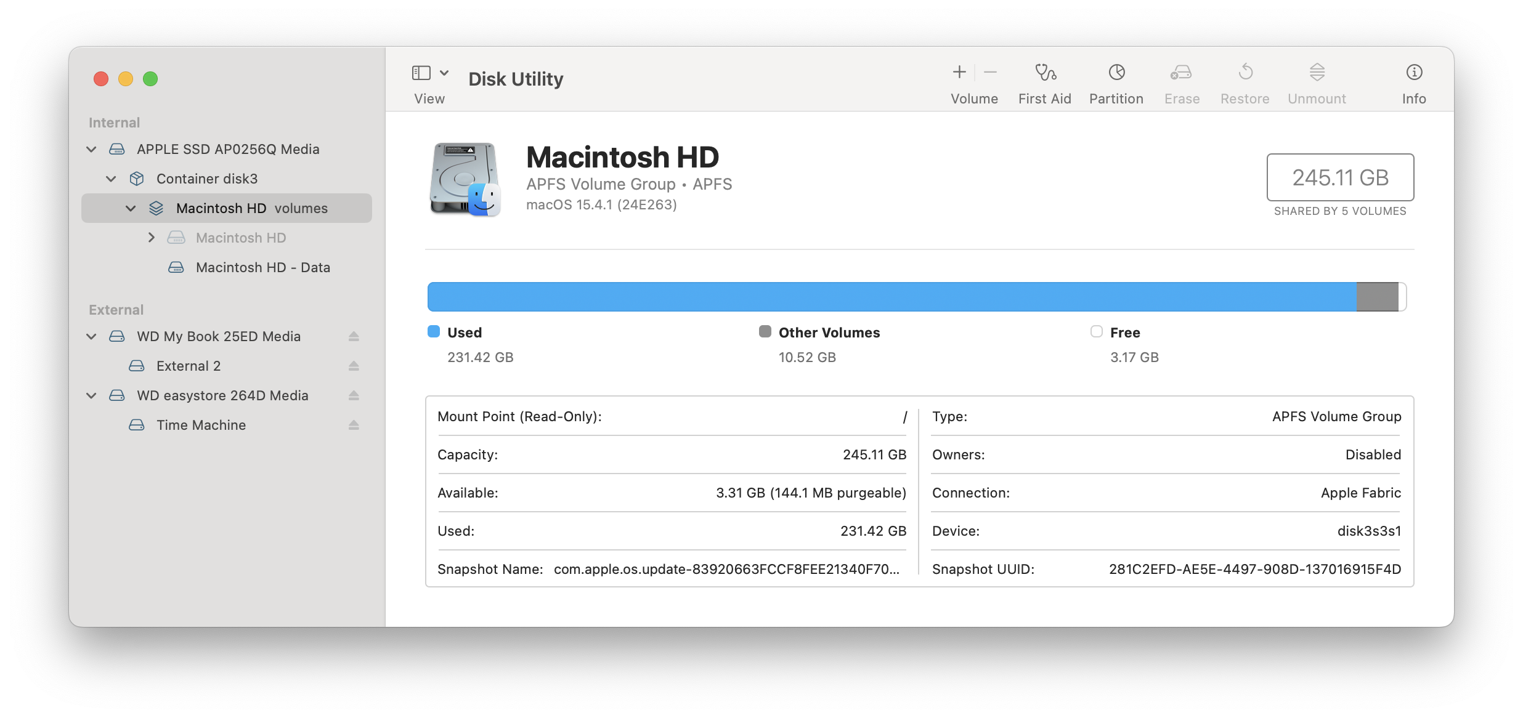Click the blue Used storage bar segment
The width and height of the screenshot is (1523, 718).
pos(891,297)
